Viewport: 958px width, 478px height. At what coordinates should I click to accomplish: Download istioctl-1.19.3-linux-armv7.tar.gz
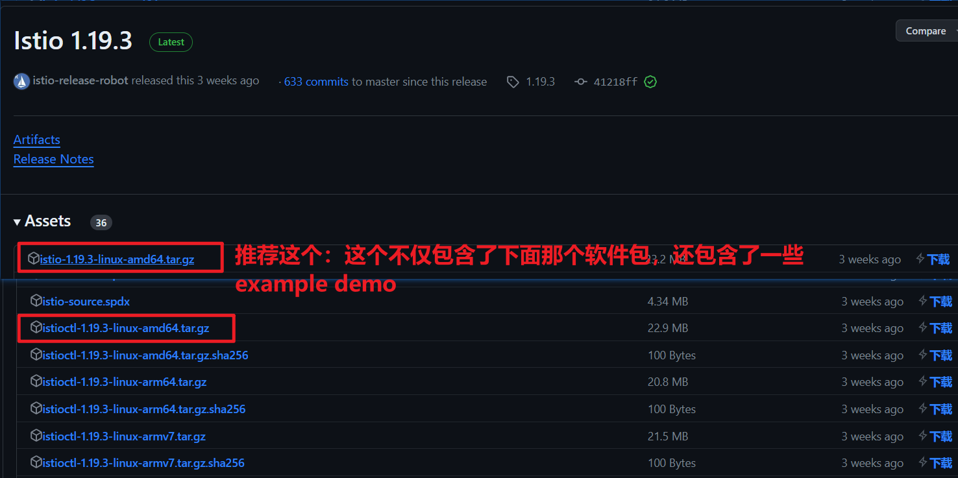point(124,436)
